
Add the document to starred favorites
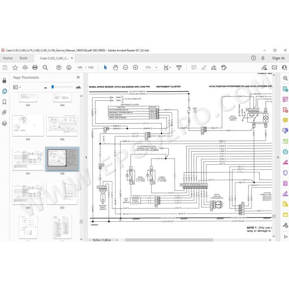(x=15, y=67)
